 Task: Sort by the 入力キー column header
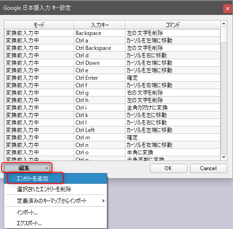click(100, 25)
